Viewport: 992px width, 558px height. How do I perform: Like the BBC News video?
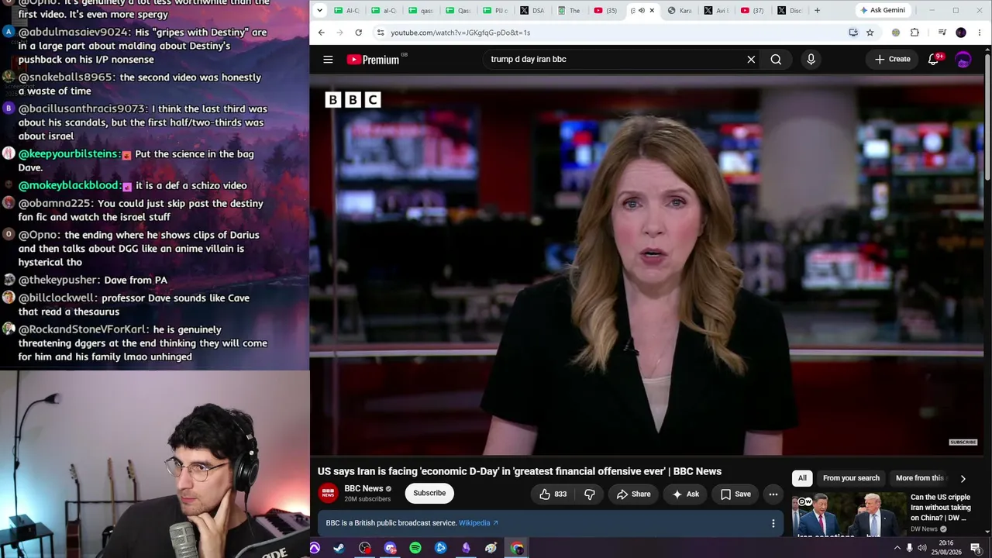click(x=553, y=494)
